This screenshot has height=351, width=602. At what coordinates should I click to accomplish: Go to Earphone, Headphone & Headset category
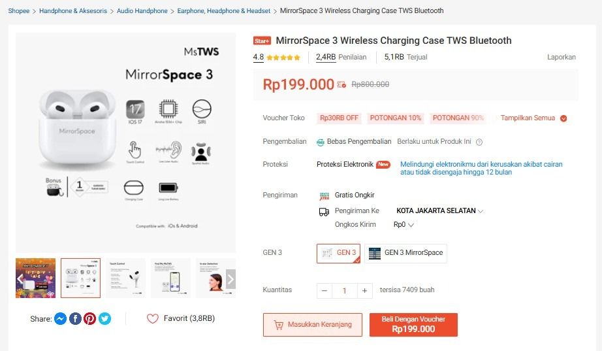223,11
